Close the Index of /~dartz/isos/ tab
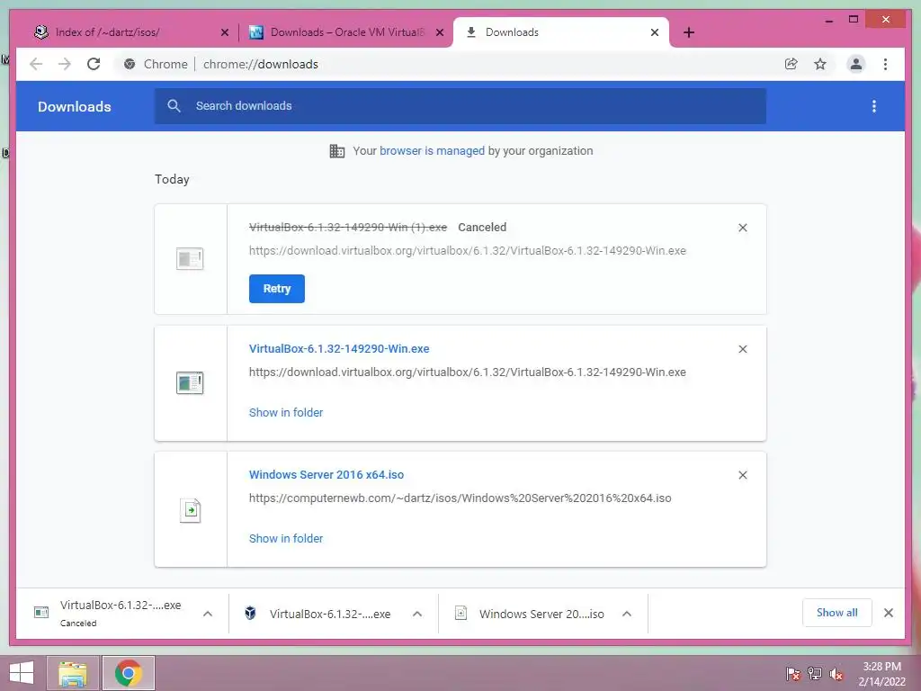The image size is (921, 691). pyautogui.click(x=224, y=32)
